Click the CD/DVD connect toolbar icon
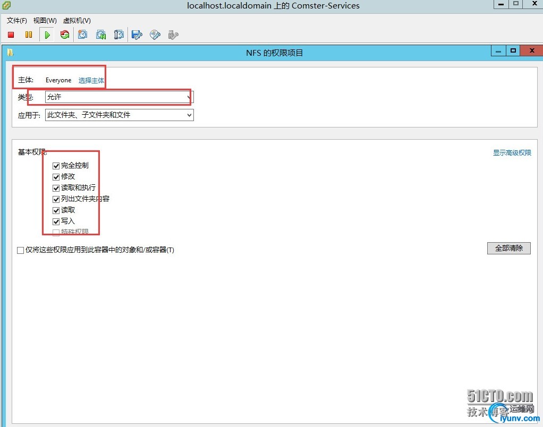 point(155,35)
